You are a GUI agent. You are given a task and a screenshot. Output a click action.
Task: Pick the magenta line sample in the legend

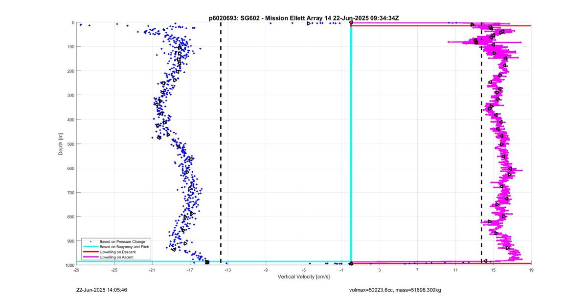point(90,257)
